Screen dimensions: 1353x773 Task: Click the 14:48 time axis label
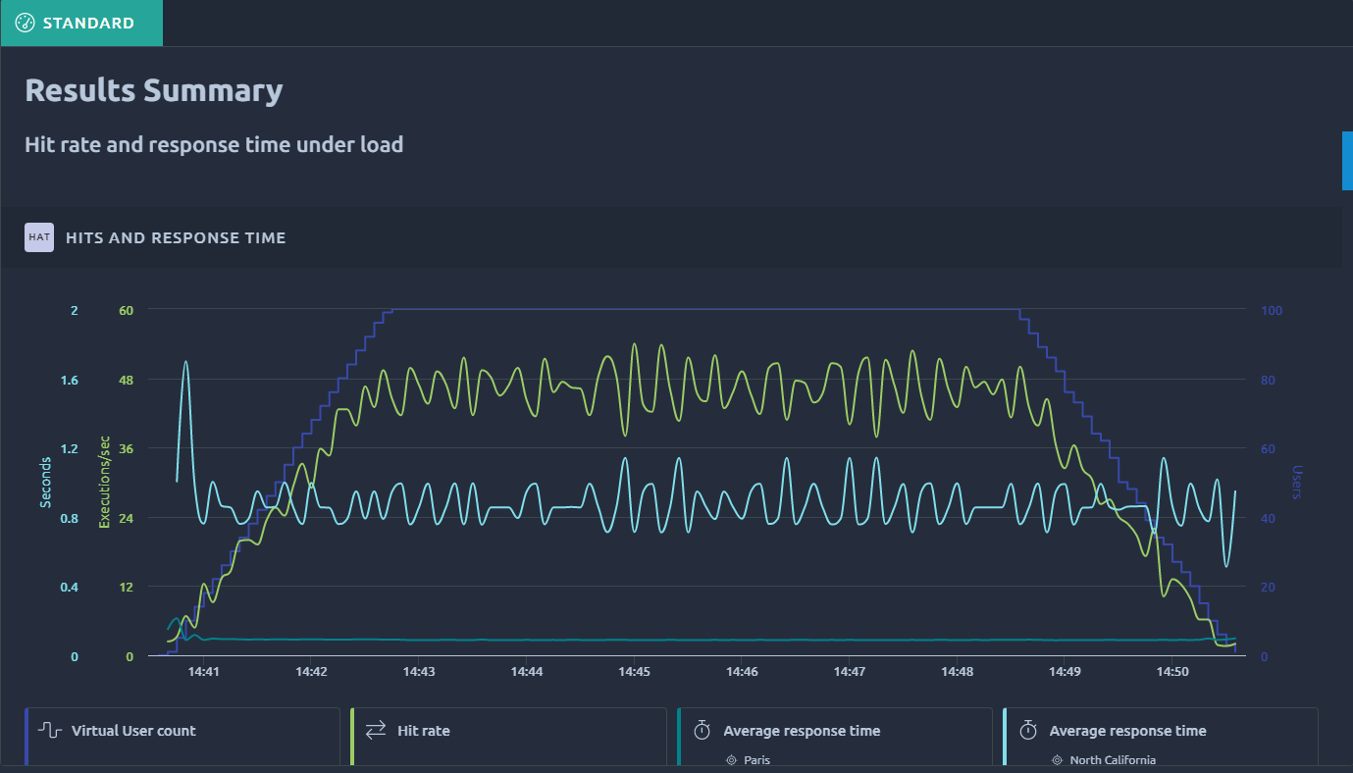click(x=958, y=672)
